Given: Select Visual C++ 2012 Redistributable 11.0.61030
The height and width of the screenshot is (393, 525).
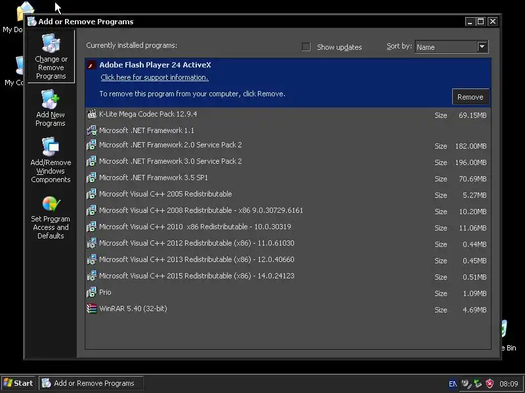Looking at the screenshot, I should click(x=288, y=244).
